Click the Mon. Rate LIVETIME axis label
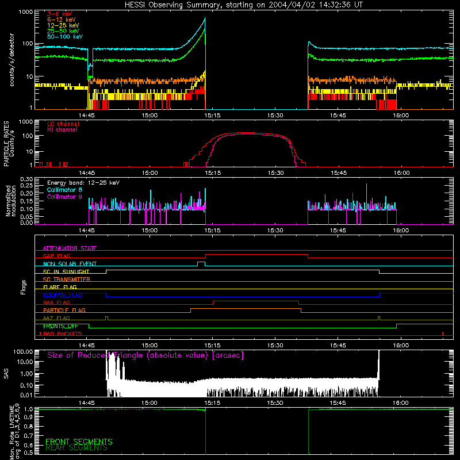Screen dimensions: 460x460 click(x=14, y=432)
